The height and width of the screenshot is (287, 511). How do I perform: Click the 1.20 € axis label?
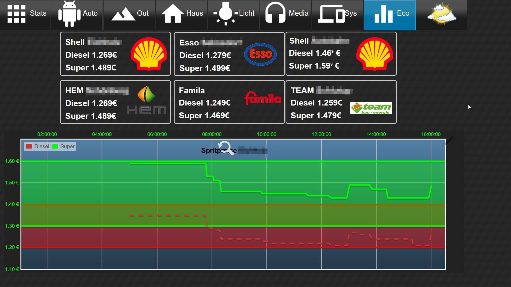[x=12, y=247]
